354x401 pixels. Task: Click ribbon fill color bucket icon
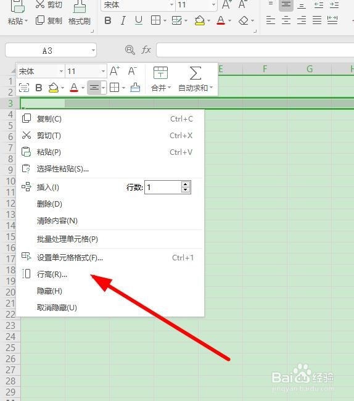tap(200, 20)
